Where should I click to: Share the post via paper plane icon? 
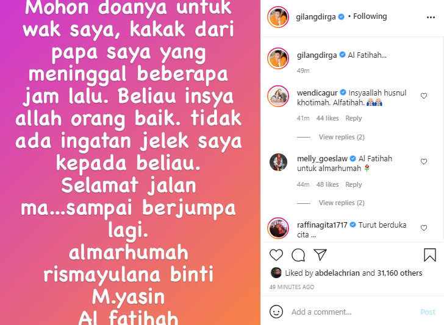[x=320, y=255]
